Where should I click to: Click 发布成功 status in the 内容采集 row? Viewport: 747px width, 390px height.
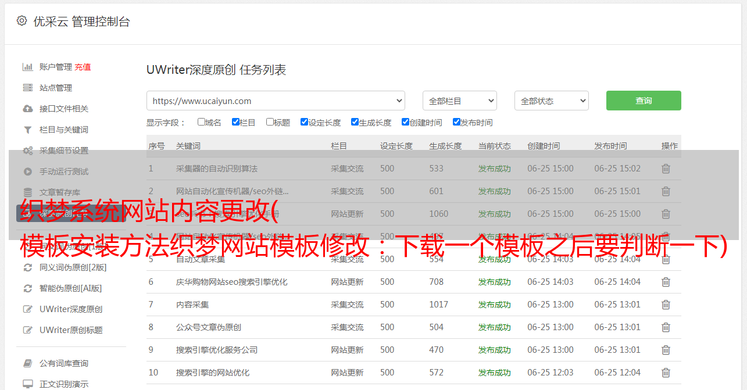tap(495, 305)
